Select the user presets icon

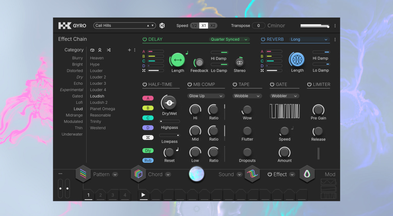(x=100, y=50)
